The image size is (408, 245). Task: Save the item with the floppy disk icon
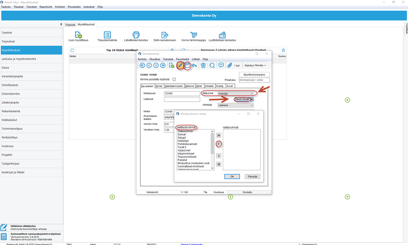click(x=187, y=65)
